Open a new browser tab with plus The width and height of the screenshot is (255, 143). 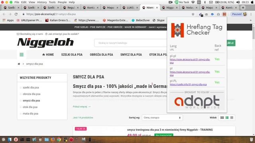pos(243,8)
